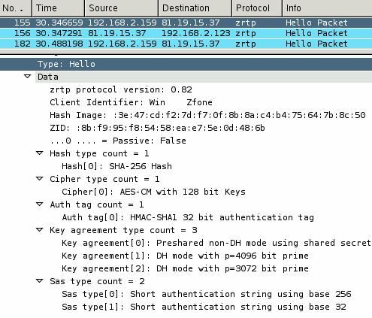Select zrtp protocol version: 0.82 line
This screenshot has width=372, height=318.
(x=121, y=89)
